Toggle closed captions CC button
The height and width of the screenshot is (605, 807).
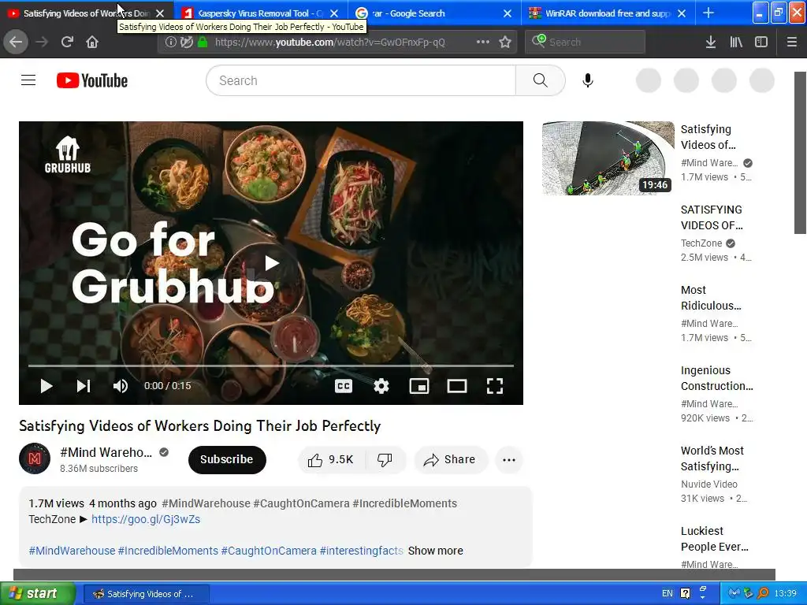pos(344,386)
